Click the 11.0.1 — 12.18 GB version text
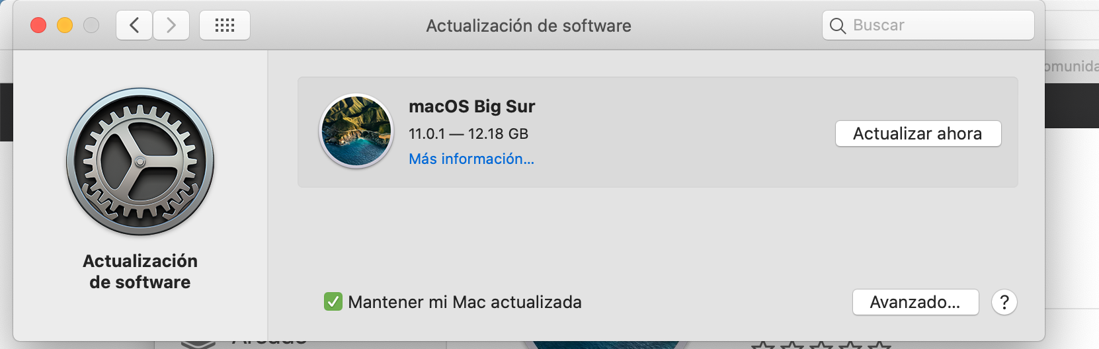This screenshot has height=349, width=1099. (x=468, y=134)
